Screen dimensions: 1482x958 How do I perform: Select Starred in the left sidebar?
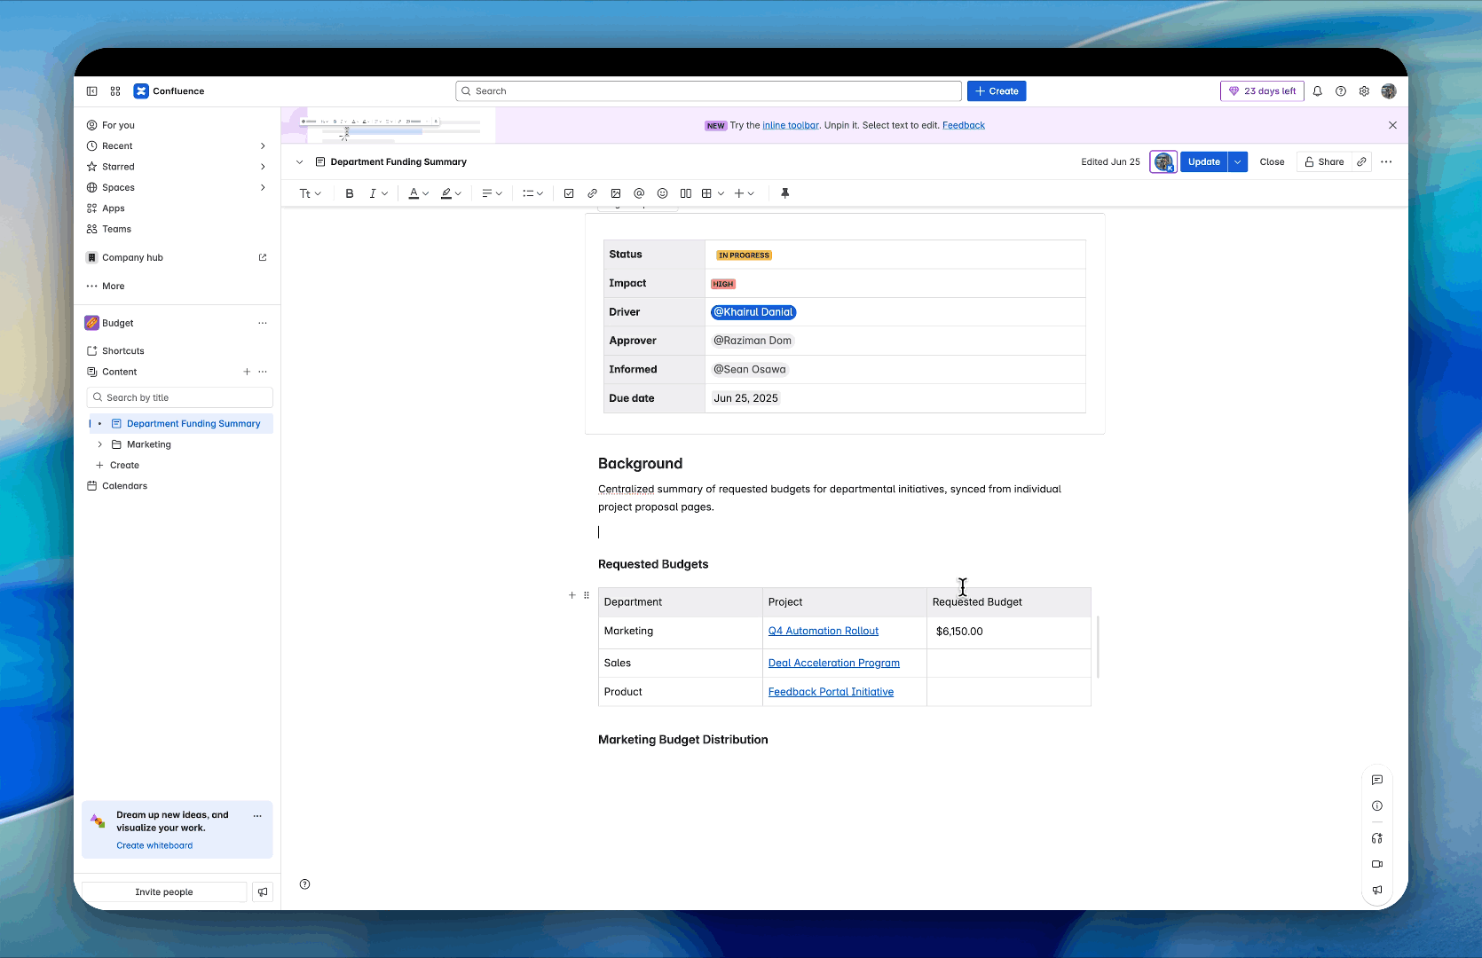point(118,167)
